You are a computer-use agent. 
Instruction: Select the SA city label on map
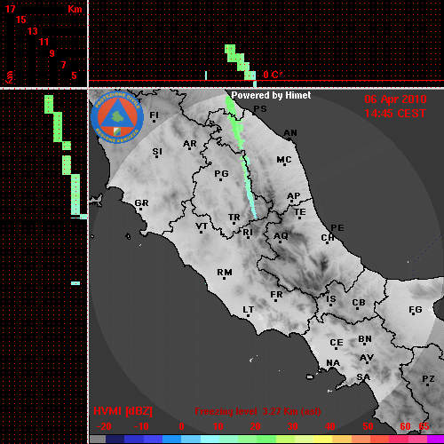tap(363, 377)
